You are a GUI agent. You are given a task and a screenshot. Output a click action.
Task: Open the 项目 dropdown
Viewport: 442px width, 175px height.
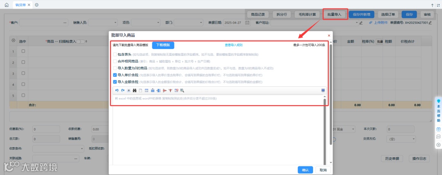tap(146, 23)
